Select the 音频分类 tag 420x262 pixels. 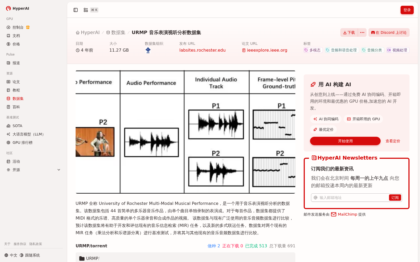tap(373, 50)
